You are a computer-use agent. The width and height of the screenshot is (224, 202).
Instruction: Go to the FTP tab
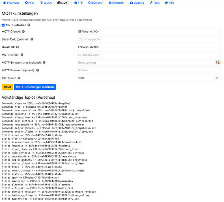[79, 3]
